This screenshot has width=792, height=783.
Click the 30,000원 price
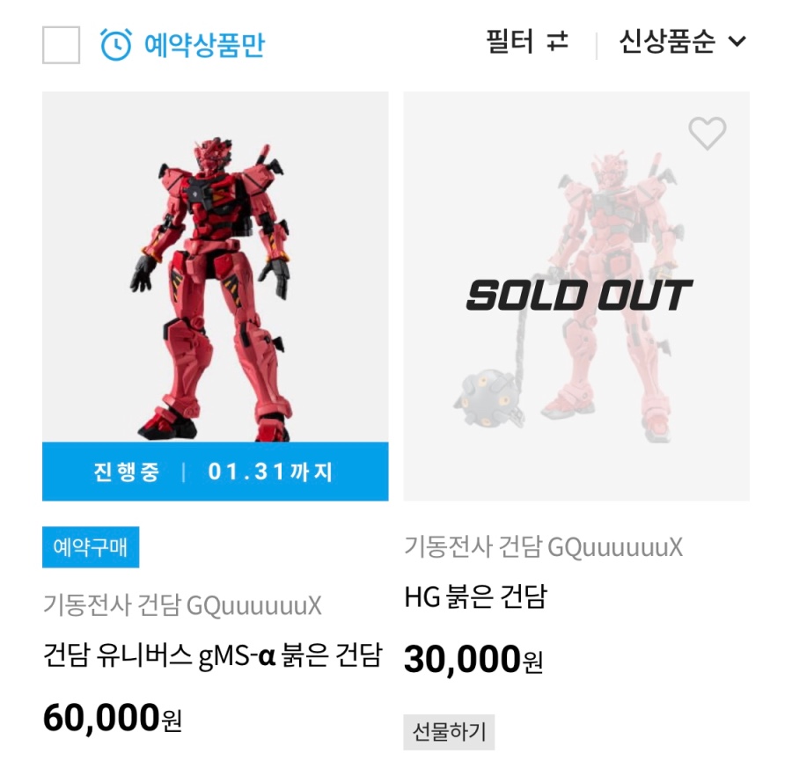[x=473, y=659]
